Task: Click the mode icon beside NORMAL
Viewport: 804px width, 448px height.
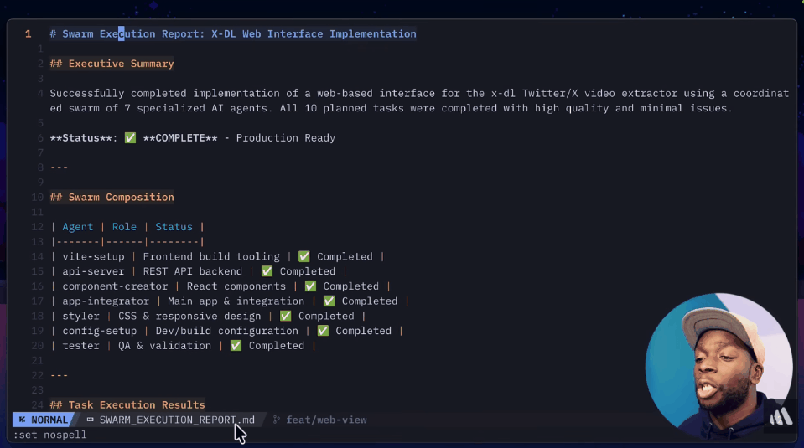Action: pos(22,420)
